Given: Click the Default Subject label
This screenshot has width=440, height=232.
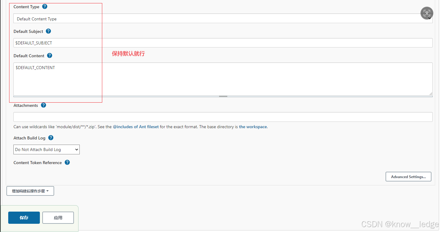Looking at the screenshot, I should [28, 31].
